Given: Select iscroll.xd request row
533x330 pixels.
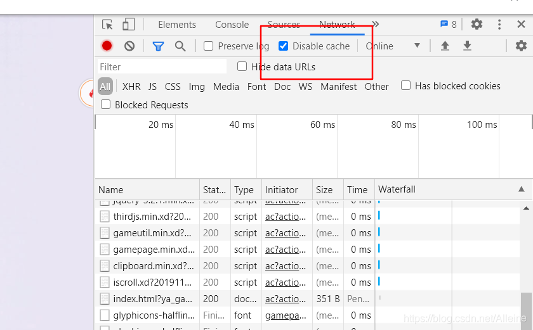Looking at the screenshot, I should (x=307, y=282).
